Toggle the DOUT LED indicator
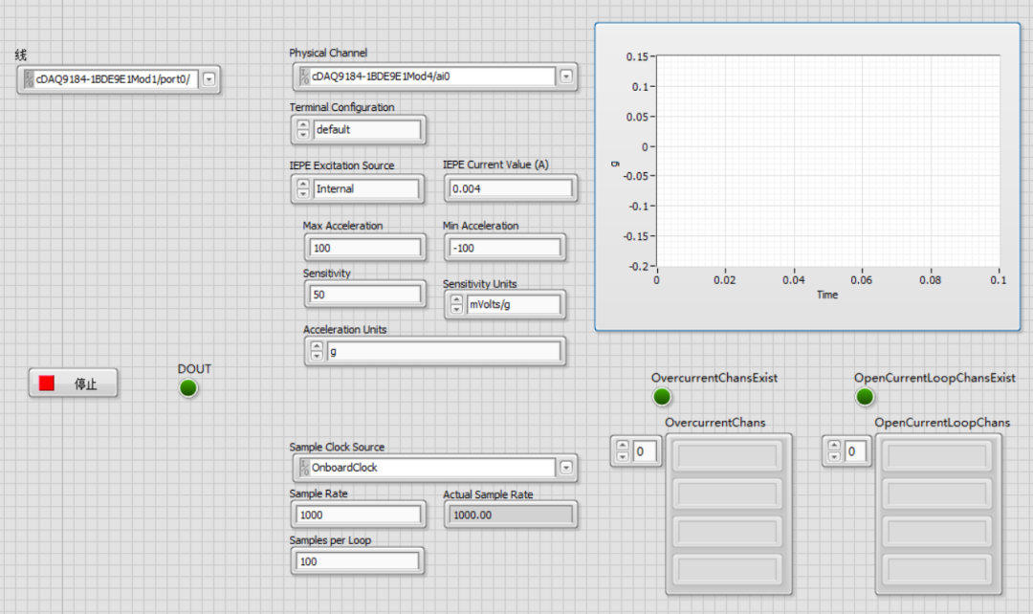This screenshot has height=614, width=1033. (188, 388)
